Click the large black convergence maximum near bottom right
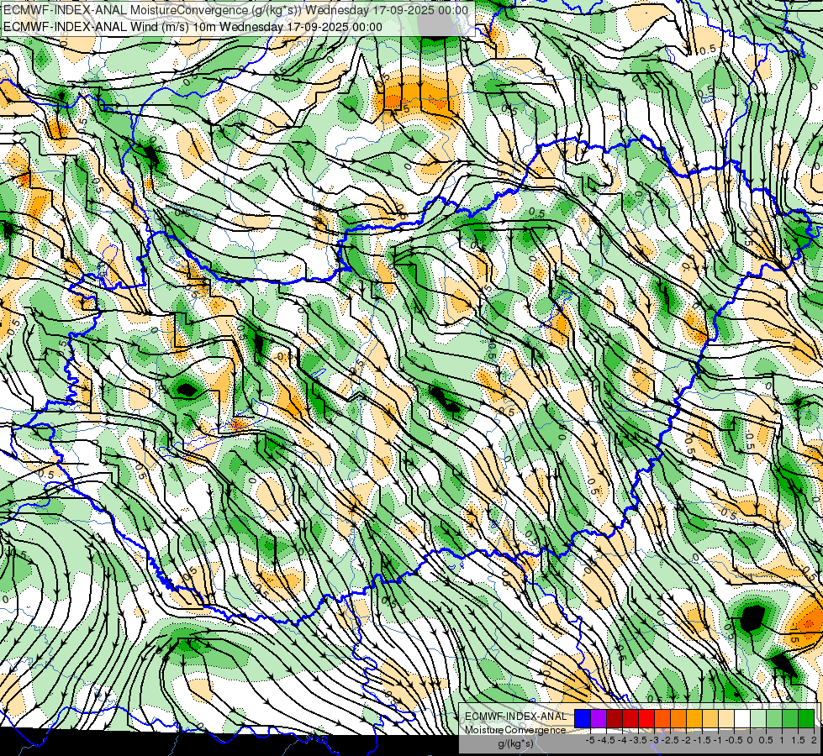Image resolution: width=823 pixels, height=756 pixels. click(753, 619)
